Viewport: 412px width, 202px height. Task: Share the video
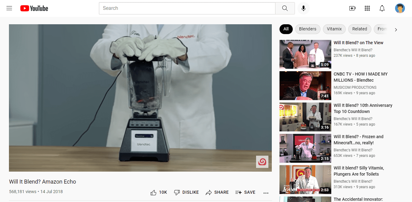tap(217, 192)
